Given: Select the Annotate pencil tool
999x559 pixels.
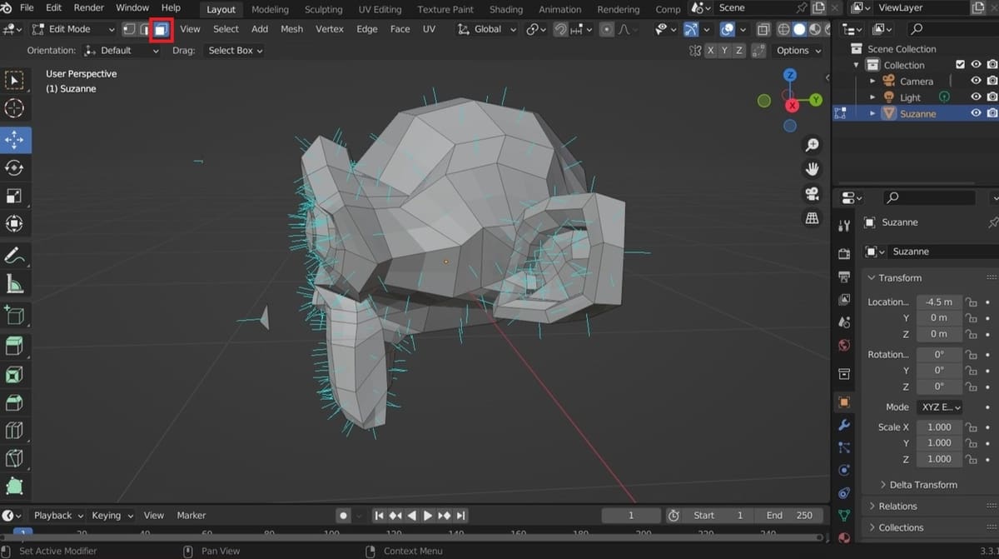Looking at the screenshot, I should [14, 256].
